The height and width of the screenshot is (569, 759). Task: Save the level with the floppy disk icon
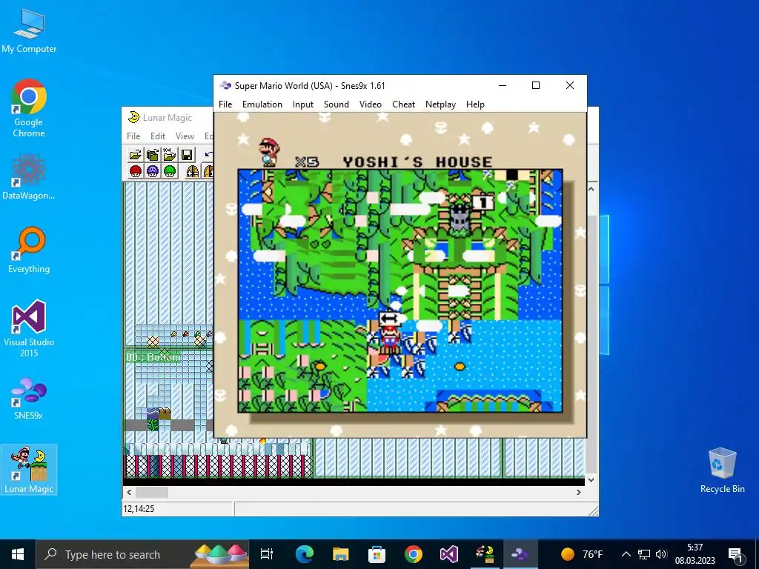(x=187, y=155)
